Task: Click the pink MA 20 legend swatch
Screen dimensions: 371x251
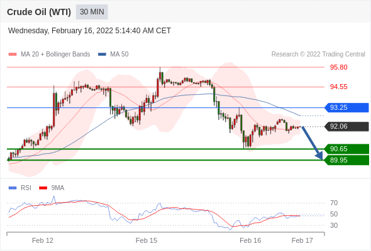Action: (13, 55)
